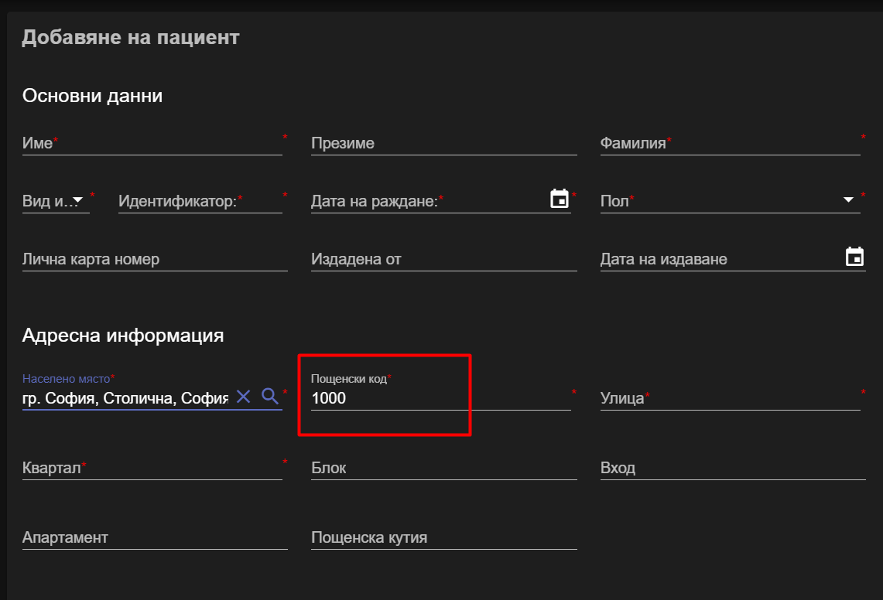Image resolution: width=883 pixels, height=600 pixels.
Task: Open the Пол dropdown
Action: [x=730, y=201]
